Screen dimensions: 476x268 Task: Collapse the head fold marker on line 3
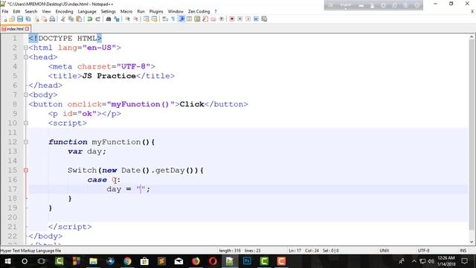point(26,57)
